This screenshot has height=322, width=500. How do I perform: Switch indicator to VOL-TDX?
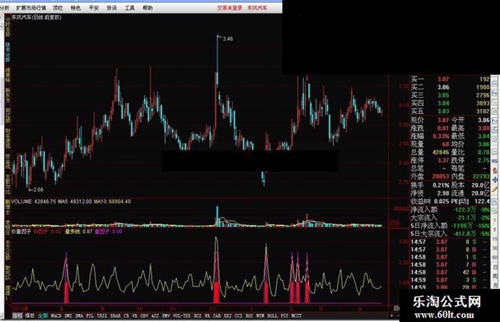pyautogui.click(x=182, y=316)
